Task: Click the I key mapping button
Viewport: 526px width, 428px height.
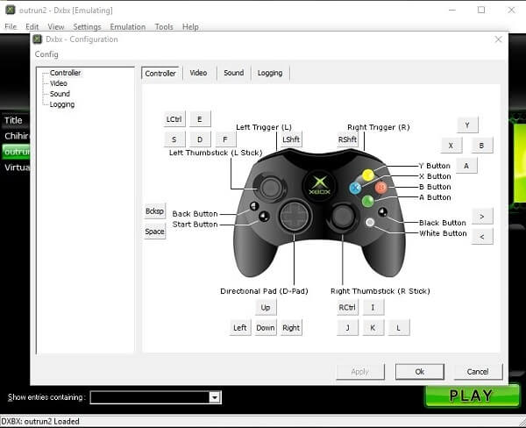Action: [x=373, y=308]
